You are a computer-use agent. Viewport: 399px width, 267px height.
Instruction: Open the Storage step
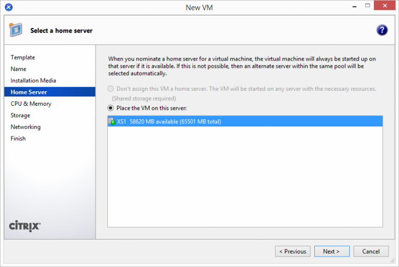[20, 115]
